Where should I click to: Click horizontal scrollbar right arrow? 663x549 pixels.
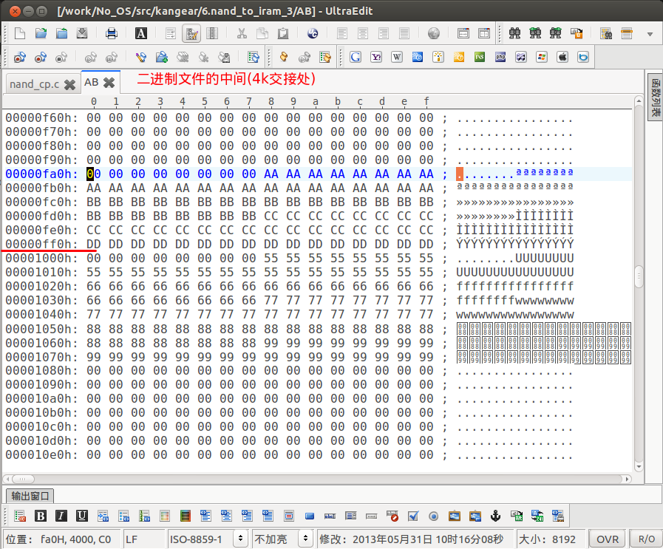pos(628,479)
